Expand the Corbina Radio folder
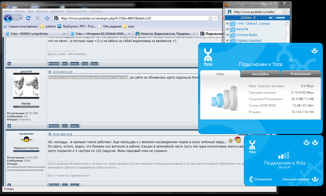The height and width of the screenshot is (196, 326). click(x=227, y=35)
